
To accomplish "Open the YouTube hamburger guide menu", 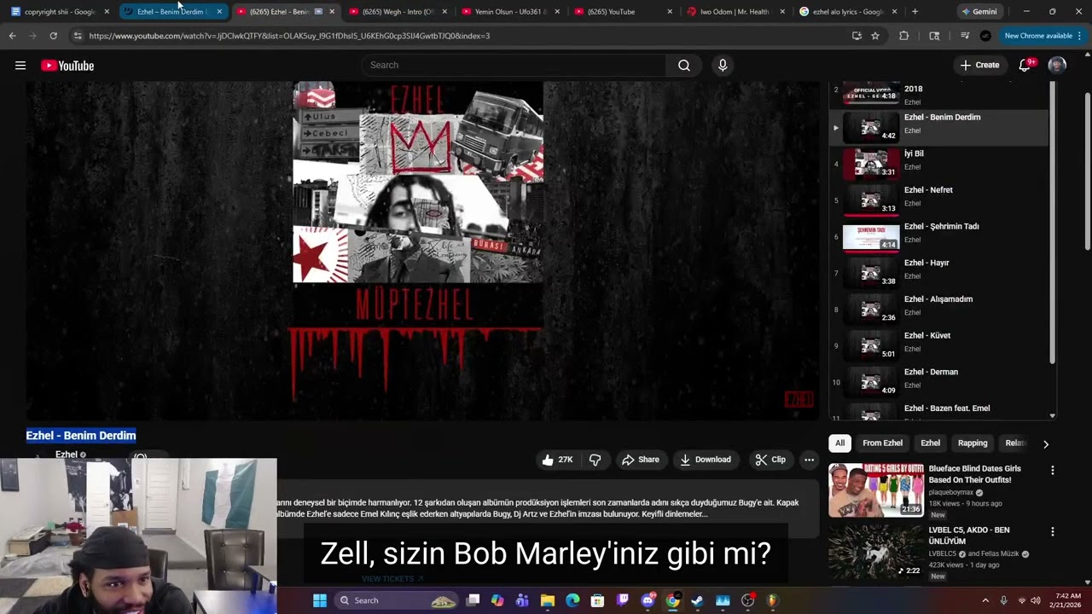I will click(20, 66).
